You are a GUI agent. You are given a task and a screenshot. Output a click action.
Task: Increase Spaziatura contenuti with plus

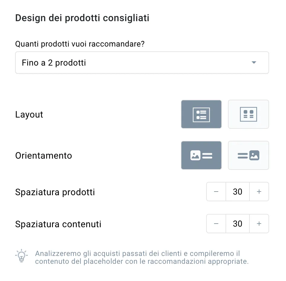pos(259,224)
